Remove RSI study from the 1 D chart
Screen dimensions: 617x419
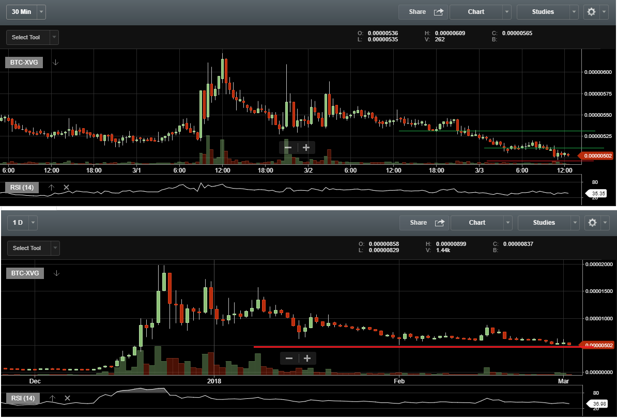pyautogui.click(x=67, y=398)
